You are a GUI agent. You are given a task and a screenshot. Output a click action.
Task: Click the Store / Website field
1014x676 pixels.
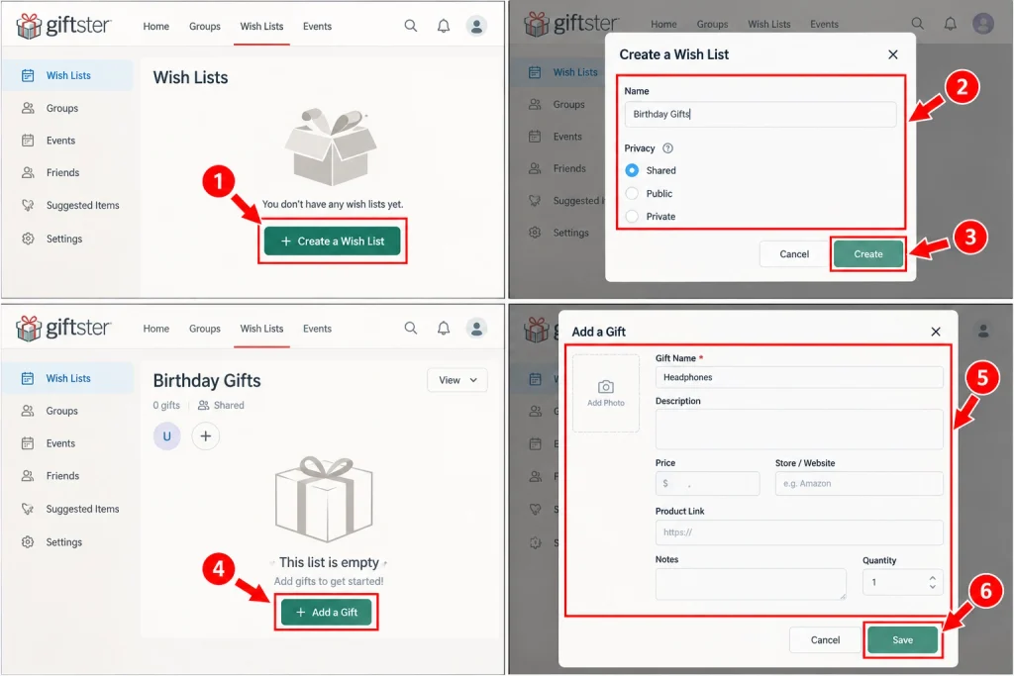click(x=859, y=483)
